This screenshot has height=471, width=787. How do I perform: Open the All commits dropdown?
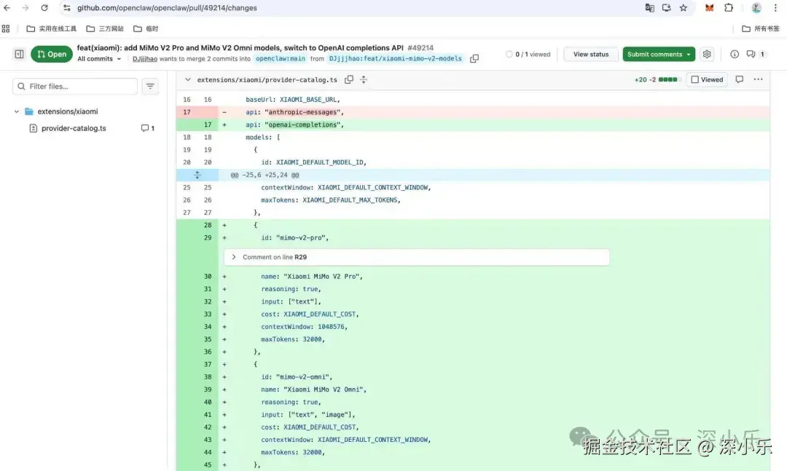pos(99,59)
